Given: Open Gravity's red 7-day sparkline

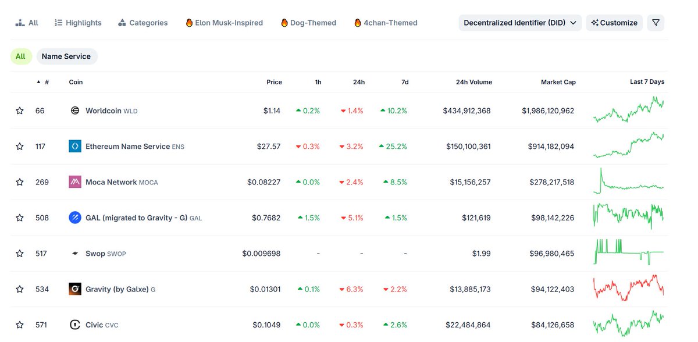Looking at the screenshot, I should [x=628, y=288].
